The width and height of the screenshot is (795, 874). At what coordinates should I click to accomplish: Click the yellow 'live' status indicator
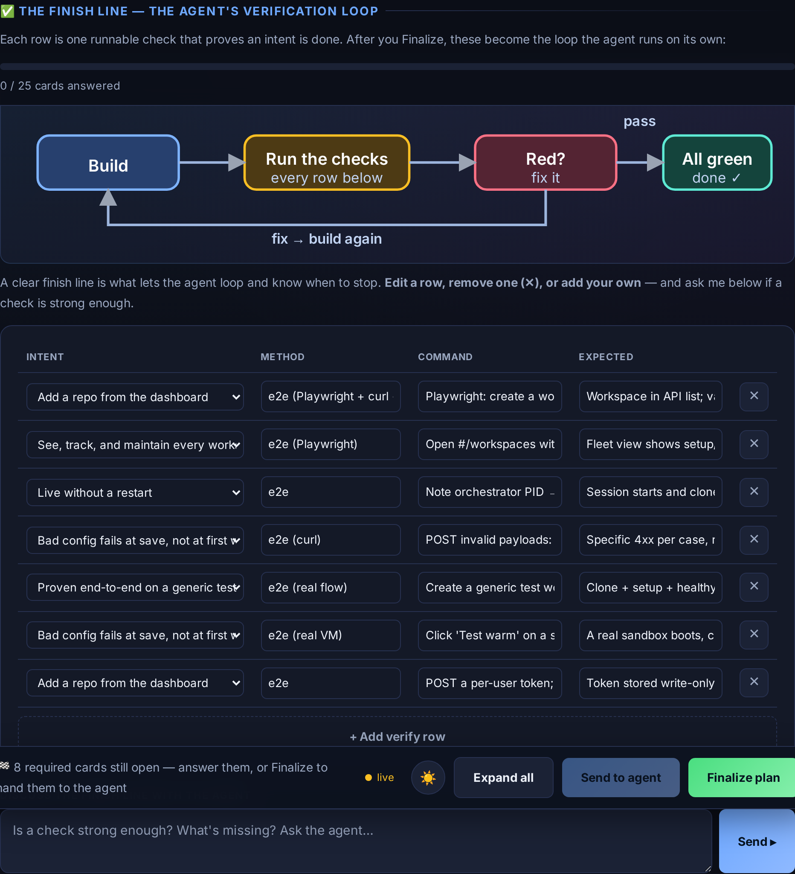tap(380, 777)
